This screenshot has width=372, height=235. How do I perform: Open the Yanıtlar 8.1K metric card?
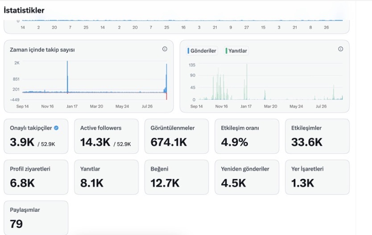pyautogui.click(x=106, y=177)
